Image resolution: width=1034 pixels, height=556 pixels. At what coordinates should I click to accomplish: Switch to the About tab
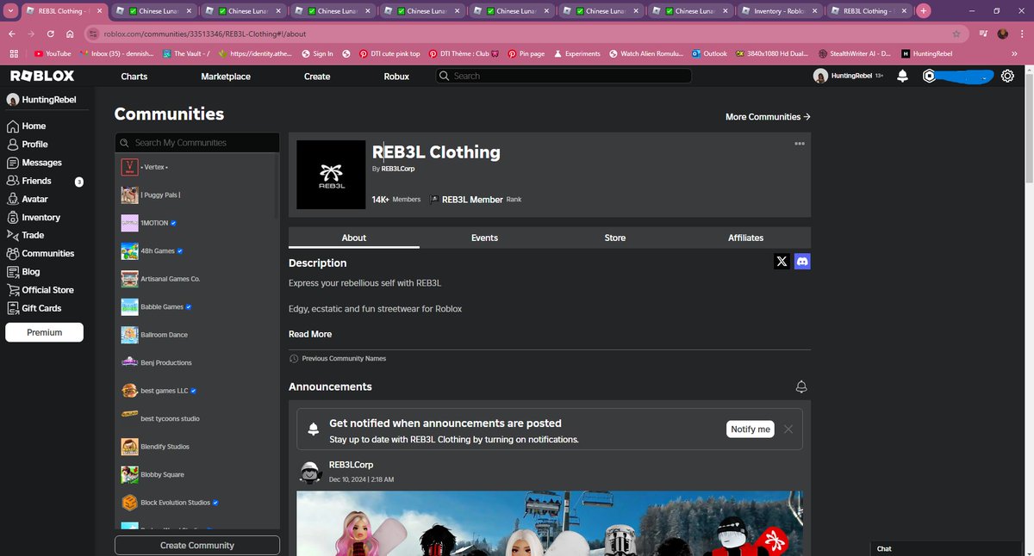354,238
